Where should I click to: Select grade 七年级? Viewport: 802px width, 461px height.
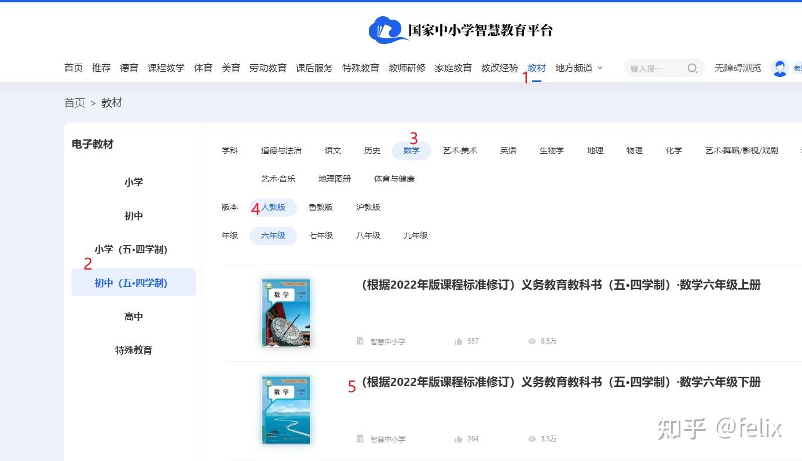coord(321,235)
